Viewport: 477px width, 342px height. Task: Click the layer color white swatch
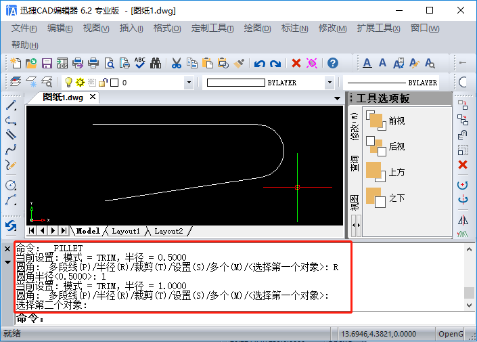(114, 83)
